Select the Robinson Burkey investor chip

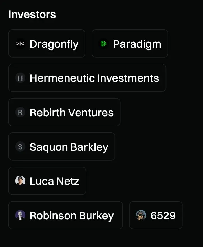pyautogui.click(x=65, y=215)
